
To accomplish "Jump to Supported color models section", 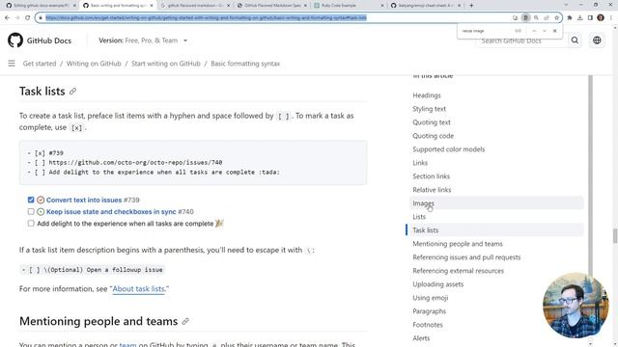I will [x=448, y=149].
